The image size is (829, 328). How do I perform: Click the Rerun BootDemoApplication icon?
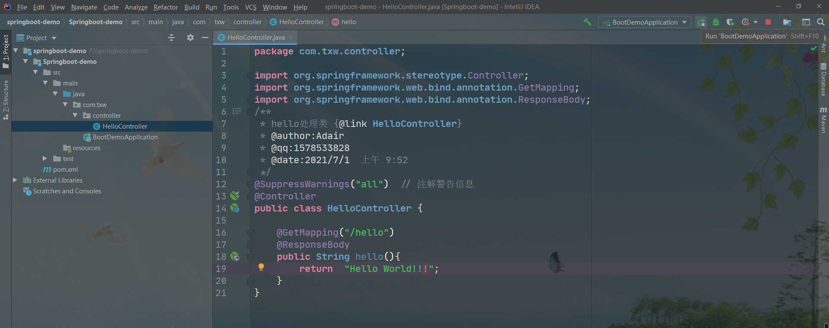702,22
